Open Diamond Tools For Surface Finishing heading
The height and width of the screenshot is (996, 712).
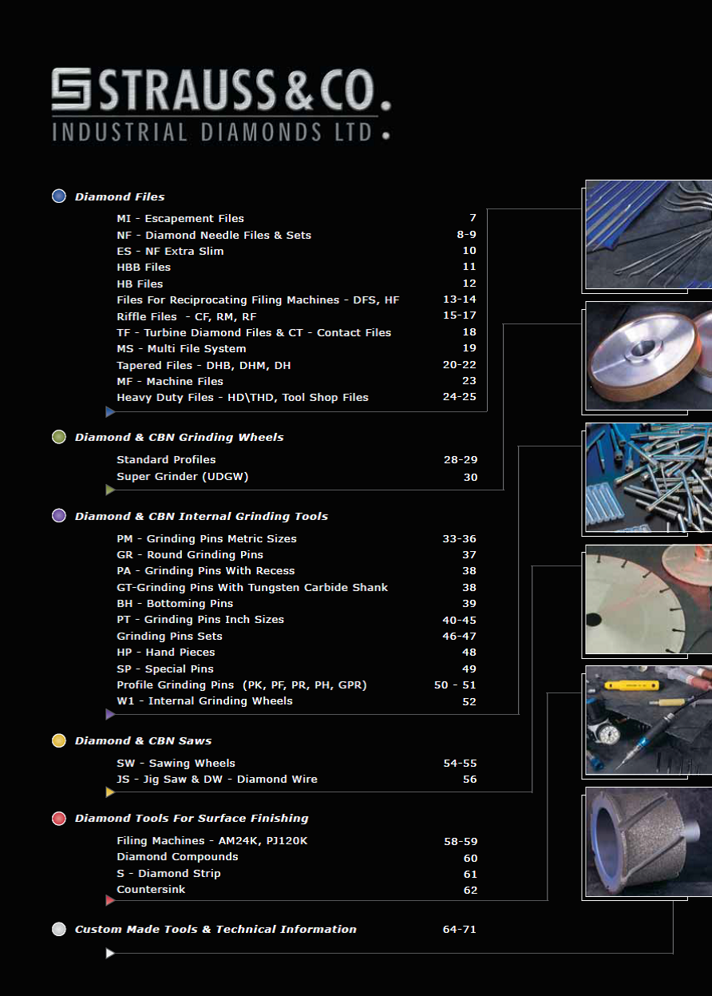(192, 818)
